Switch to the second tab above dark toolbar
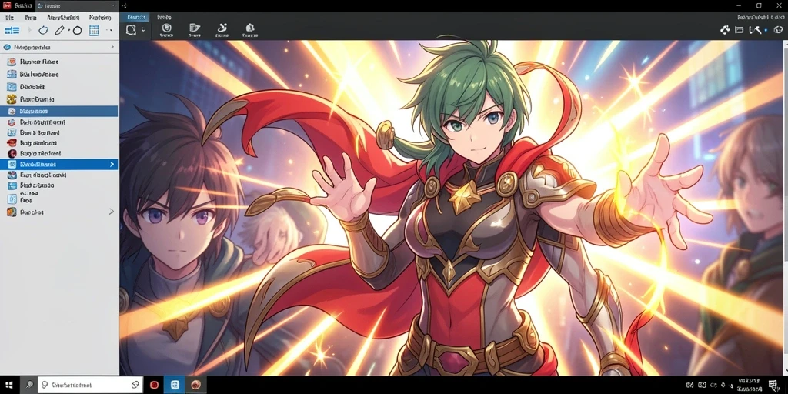This screenshot has width=788, height=394. point(164,17)
